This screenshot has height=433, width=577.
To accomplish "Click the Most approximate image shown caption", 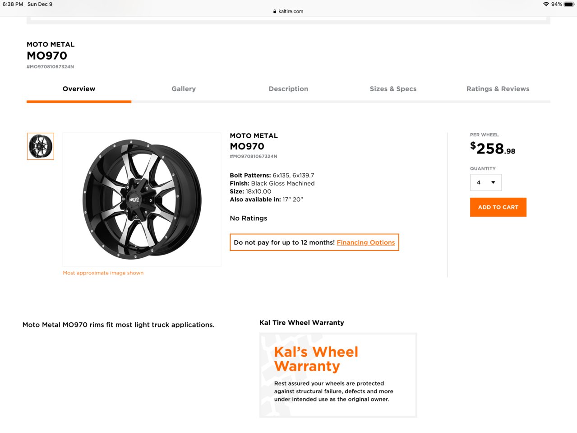I will click(103, 273).
